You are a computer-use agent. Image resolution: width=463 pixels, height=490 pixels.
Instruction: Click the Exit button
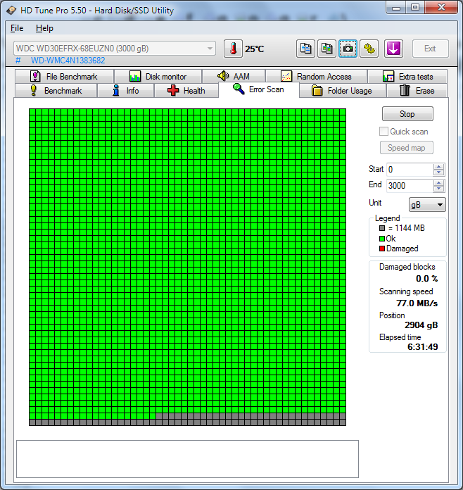click(x=430, y=49)
